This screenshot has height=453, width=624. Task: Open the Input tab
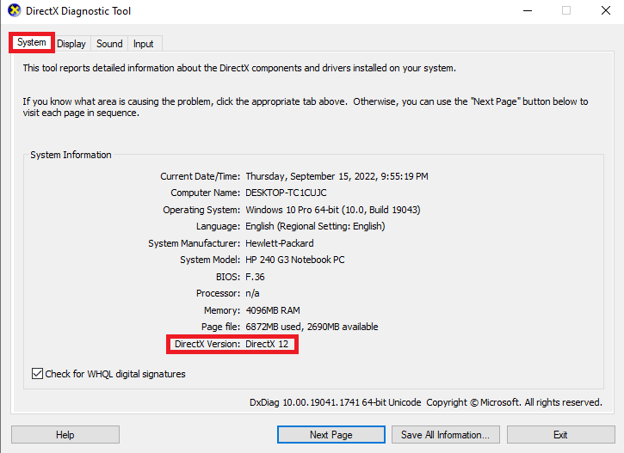click(x=143, y=44)
